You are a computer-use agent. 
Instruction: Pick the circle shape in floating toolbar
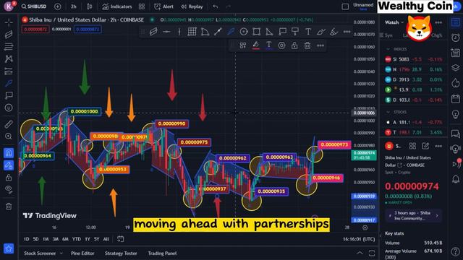(x=244, y=32)
